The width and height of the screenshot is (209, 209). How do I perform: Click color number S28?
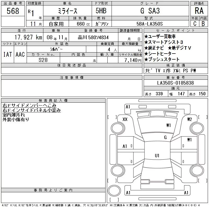pyautogui.click(x=43, y=60)
